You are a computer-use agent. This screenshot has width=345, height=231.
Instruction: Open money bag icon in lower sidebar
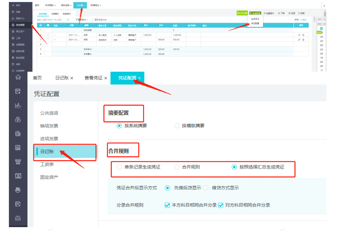pyautogui.click(x=18, y=119)
